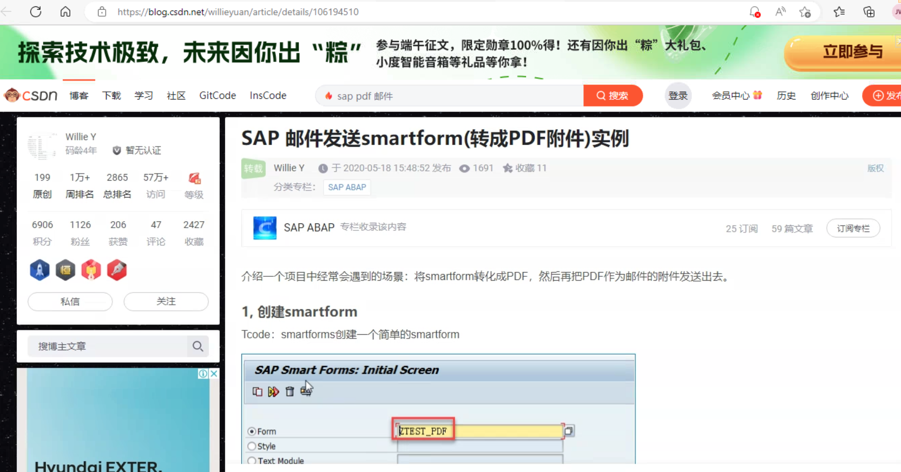Open the notification bell icon in address bar

coord(754,12)
